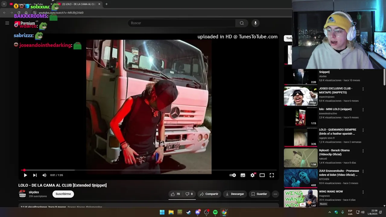386x217 pixels.
Task: Enter fullscreen mode
Action: coord(272,175)
